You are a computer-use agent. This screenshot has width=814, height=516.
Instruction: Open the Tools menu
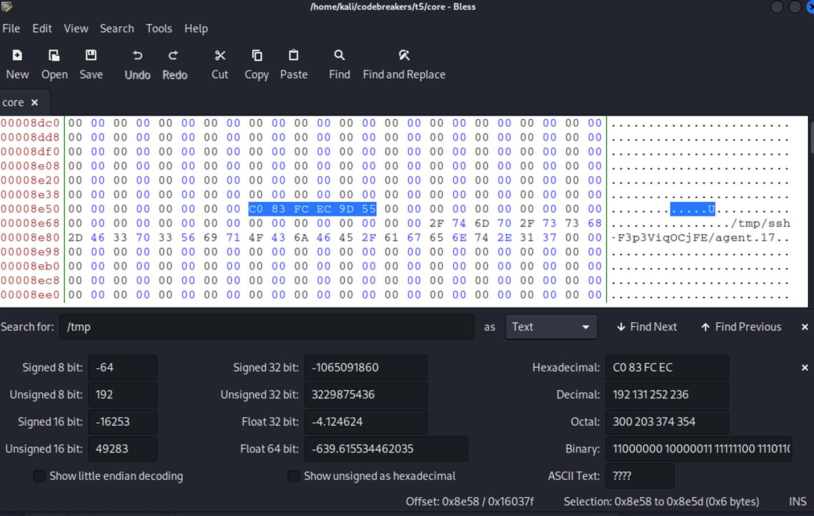(159, 28)
